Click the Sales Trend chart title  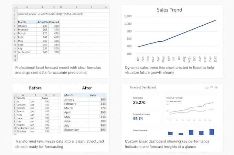[x=169, y=10]
